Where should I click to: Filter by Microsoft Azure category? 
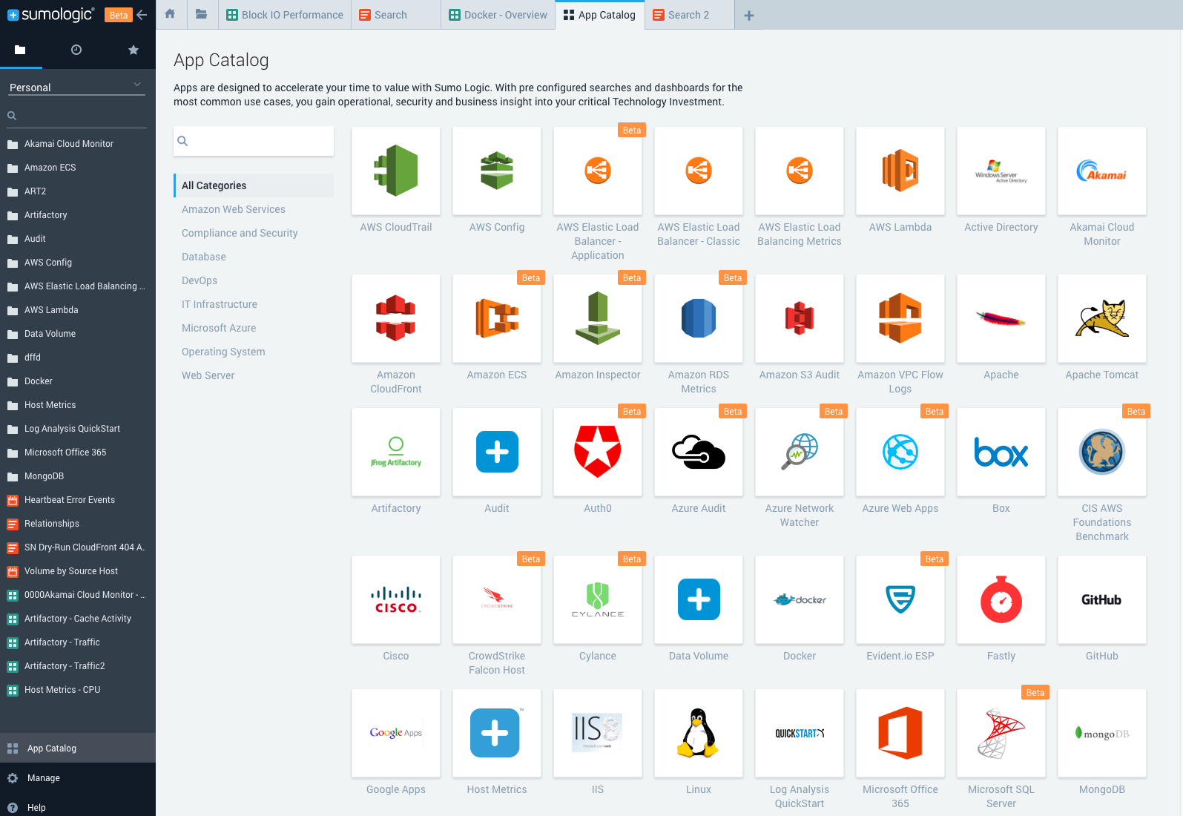pos(219,328)
